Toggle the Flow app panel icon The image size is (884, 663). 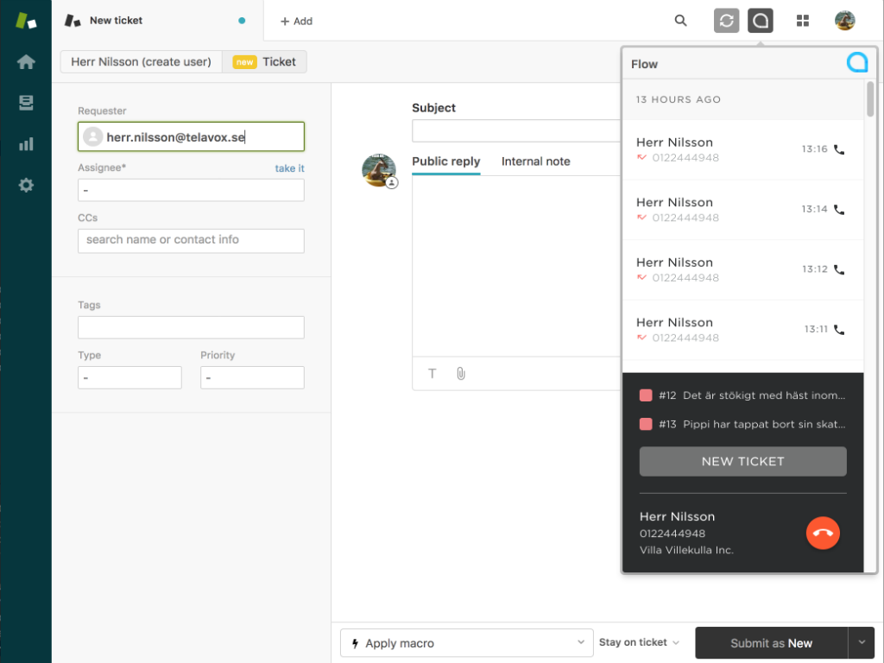(x=761, y=21)
